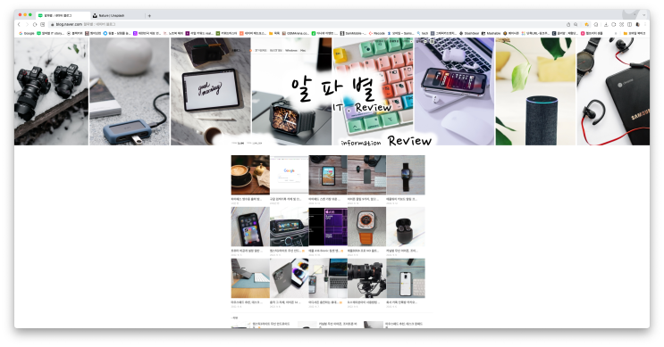
Task: Click the sidebar panel icon beside reload
Action: click(42, 24)
